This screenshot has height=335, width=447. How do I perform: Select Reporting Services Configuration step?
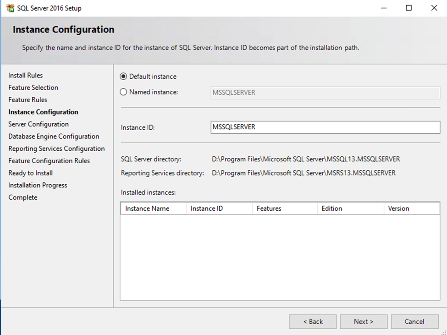[x=56, y=149]
